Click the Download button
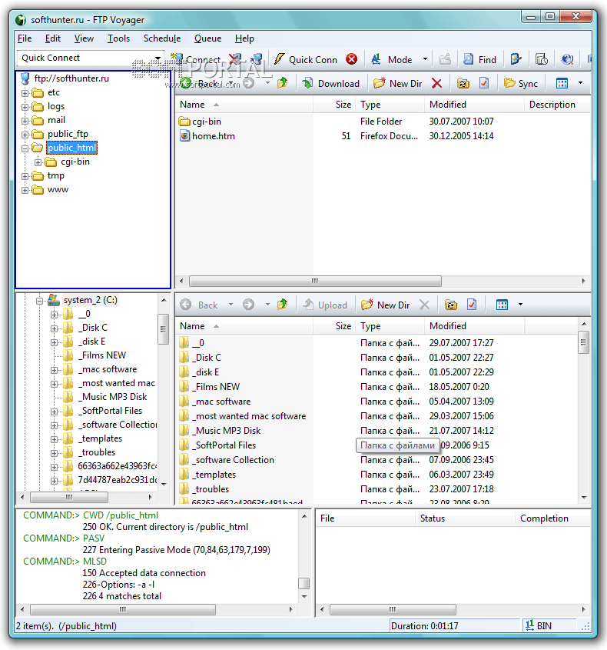Image resolution: width=607 pixels, height=650 pixels. (x=331, y=83)
